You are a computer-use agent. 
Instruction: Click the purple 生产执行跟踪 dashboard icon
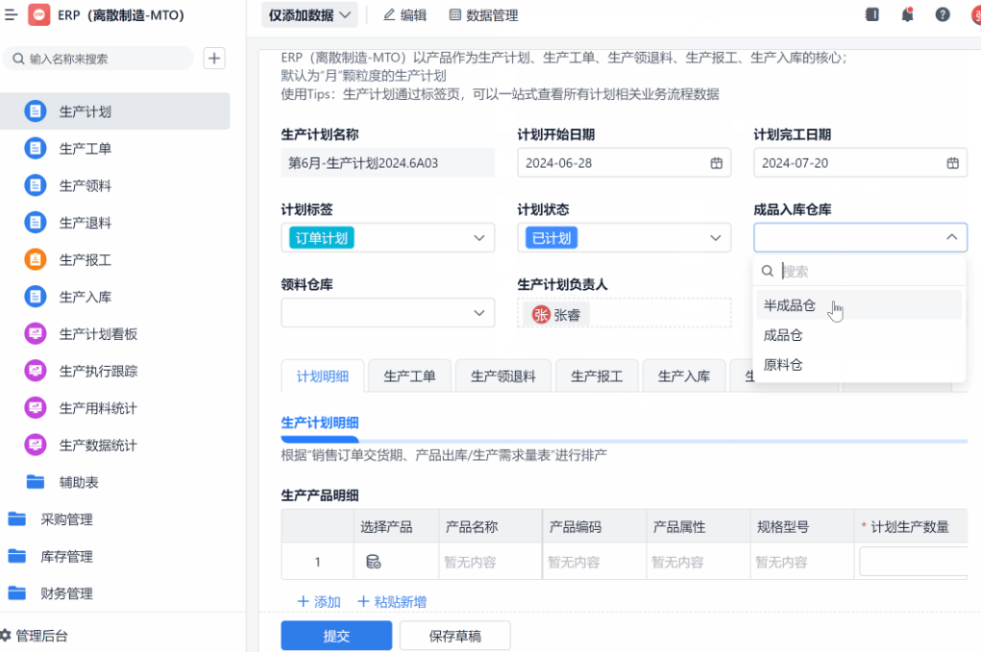35,371
